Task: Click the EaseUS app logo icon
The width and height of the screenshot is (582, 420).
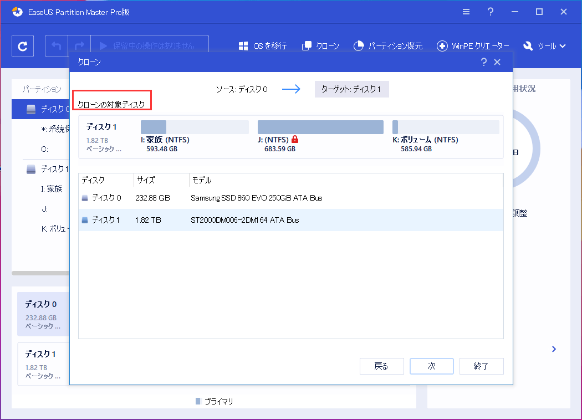Action: pos(17,12)
